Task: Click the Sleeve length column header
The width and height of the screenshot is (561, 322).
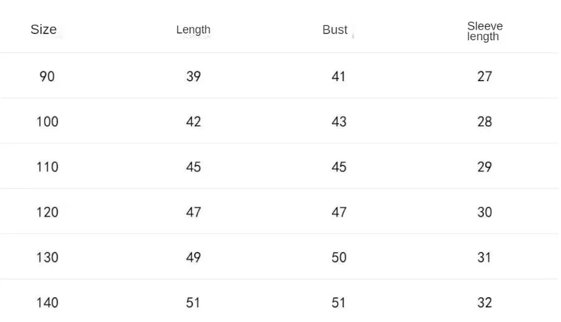Action: click(x=485, y=31)
